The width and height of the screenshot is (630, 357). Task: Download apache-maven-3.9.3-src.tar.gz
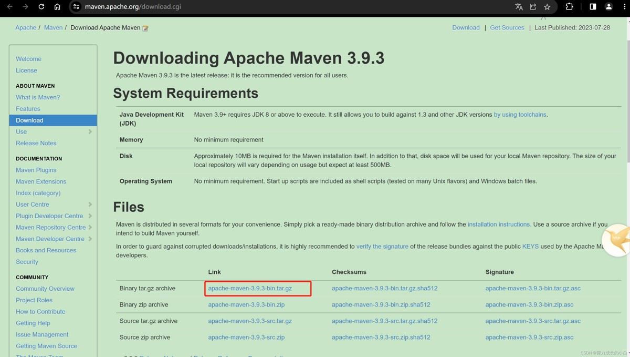click(250, 321)
